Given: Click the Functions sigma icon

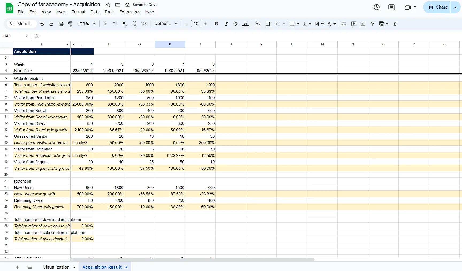Looking at the screenshot, I should point(395,24).
